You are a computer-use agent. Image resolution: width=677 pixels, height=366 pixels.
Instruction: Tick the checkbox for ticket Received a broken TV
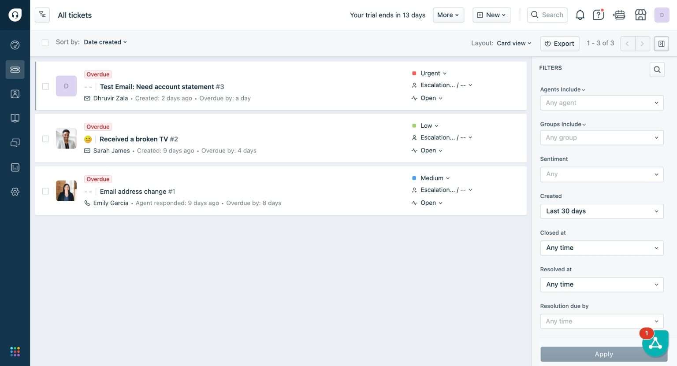click(45, 138)
